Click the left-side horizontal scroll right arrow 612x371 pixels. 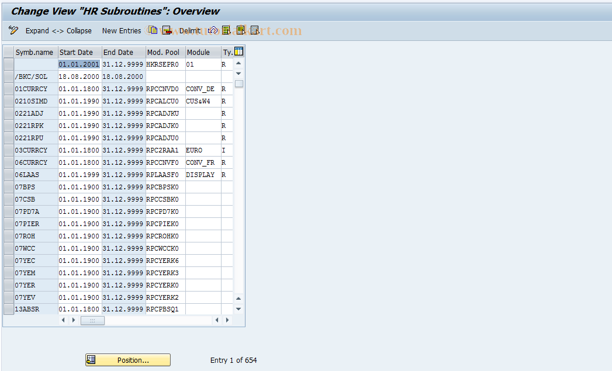point(74,320)
